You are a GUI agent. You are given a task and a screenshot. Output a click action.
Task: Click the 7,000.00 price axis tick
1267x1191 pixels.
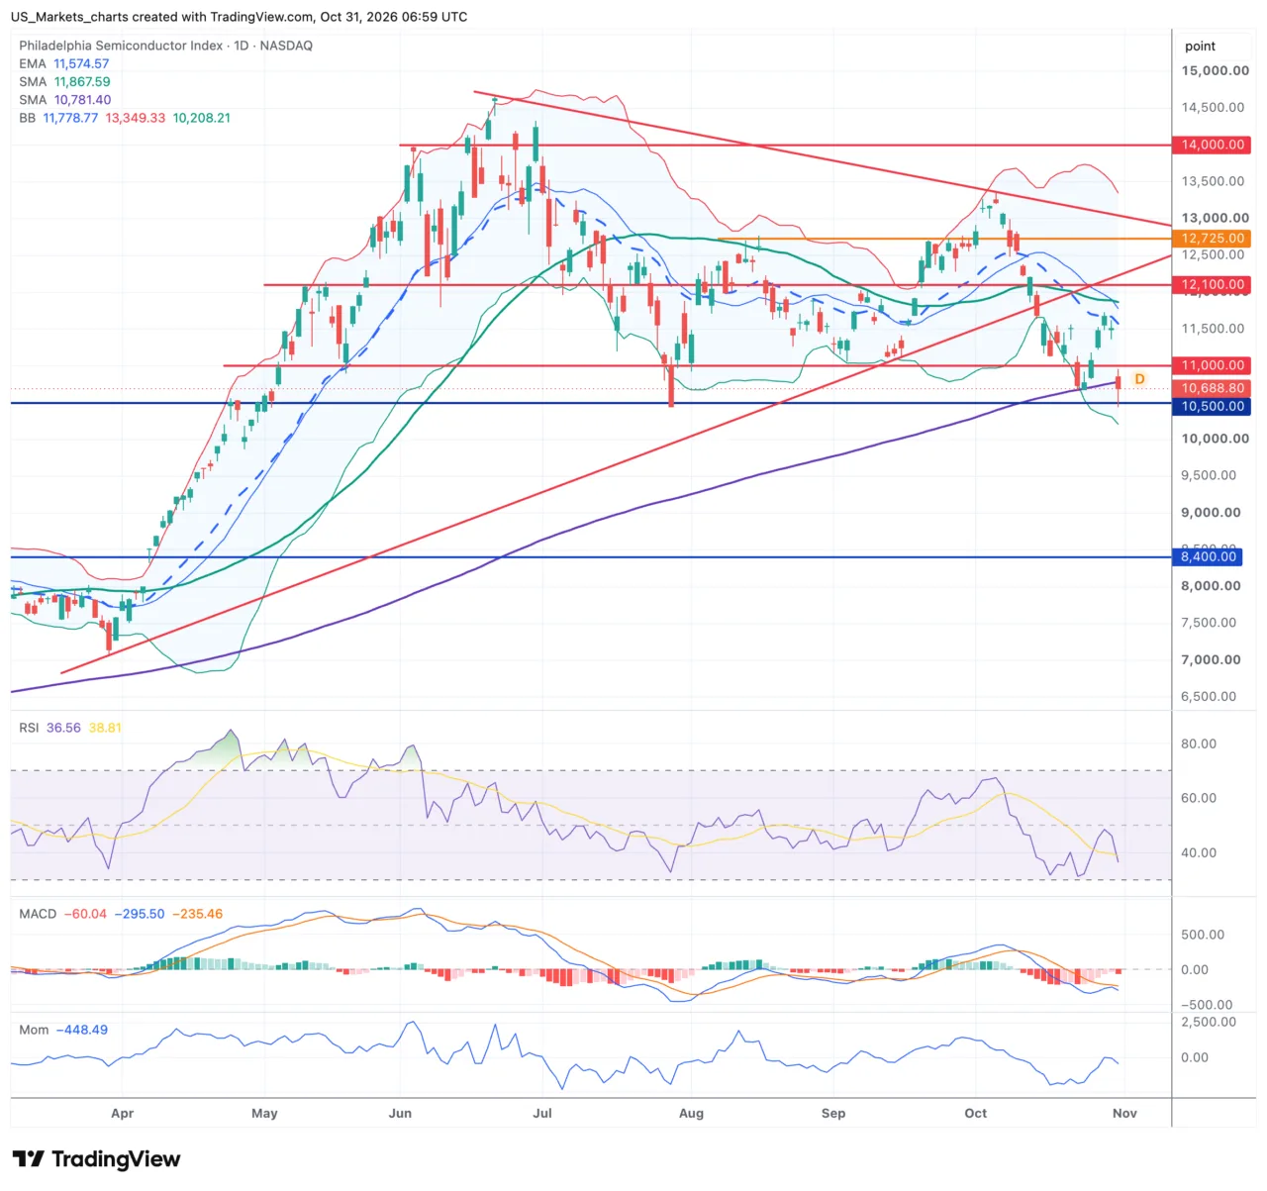(1213, 660)
